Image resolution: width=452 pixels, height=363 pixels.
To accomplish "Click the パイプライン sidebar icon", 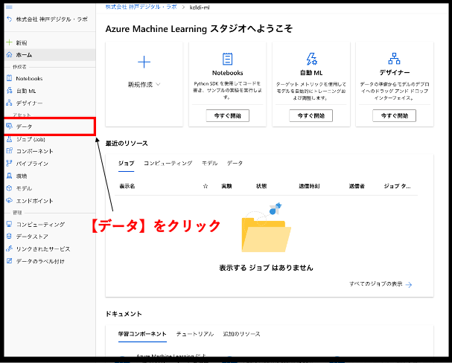I will tap(9, 163).
